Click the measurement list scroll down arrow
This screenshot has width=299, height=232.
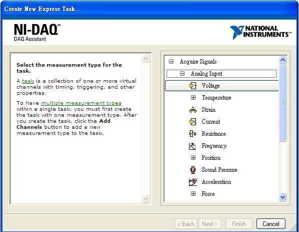(282, 197)
